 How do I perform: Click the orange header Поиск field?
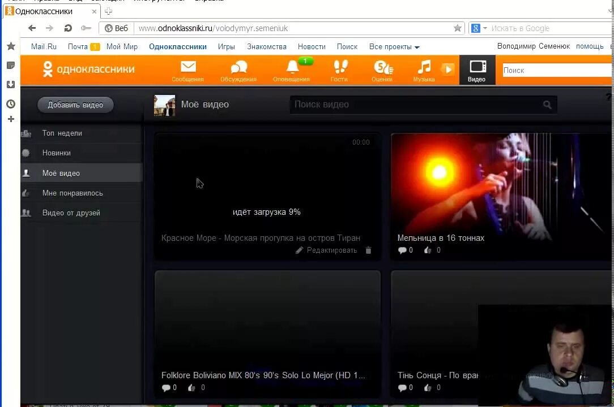pyautogui.click(x=558, y=70)
